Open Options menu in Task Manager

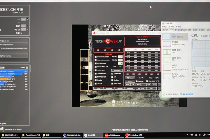pos(171,27)
